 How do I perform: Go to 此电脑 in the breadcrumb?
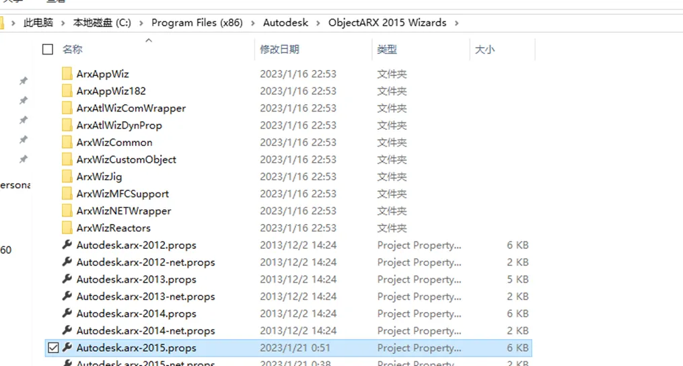[x=38, y=23]
